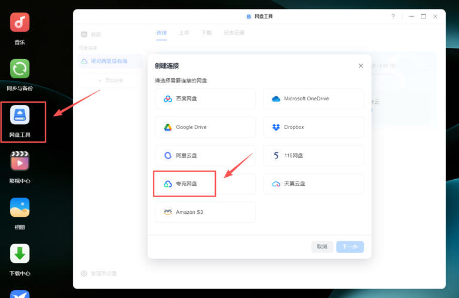Open the 影视中心 video app

20,161
